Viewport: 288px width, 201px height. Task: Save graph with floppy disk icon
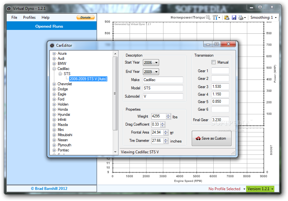[234, 17]
